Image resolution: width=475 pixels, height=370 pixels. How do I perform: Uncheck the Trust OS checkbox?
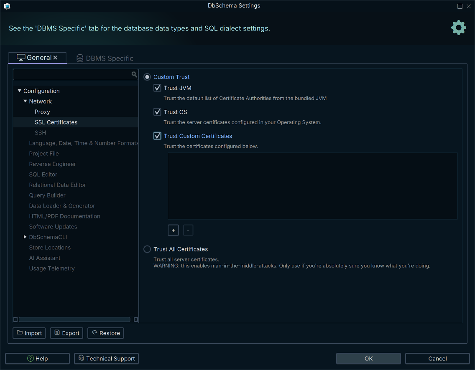point(157,112)
